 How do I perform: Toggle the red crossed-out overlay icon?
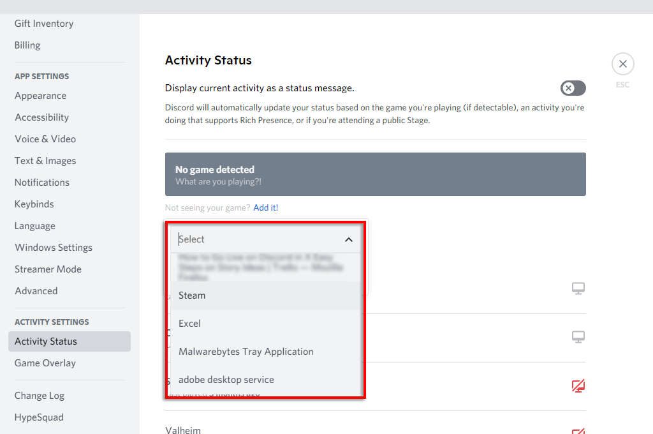(578, 385)
